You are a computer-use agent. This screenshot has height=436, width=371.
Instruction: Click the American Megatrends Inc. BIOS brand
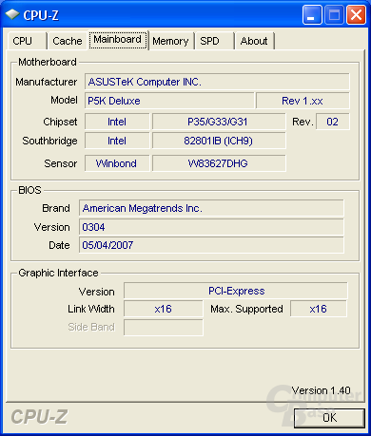pos(211,208)
